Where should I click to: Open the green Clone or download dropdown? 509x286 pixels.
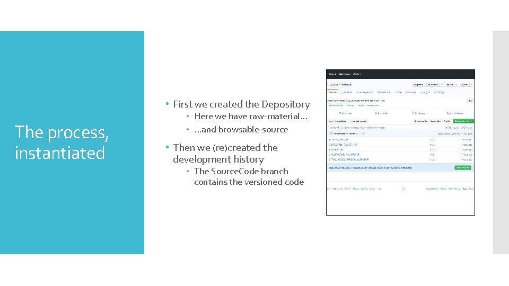point(463,121)
